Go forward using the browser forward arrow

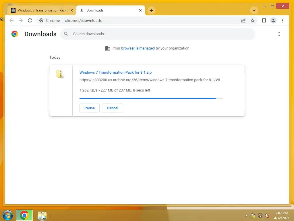[x=21, y=20]
